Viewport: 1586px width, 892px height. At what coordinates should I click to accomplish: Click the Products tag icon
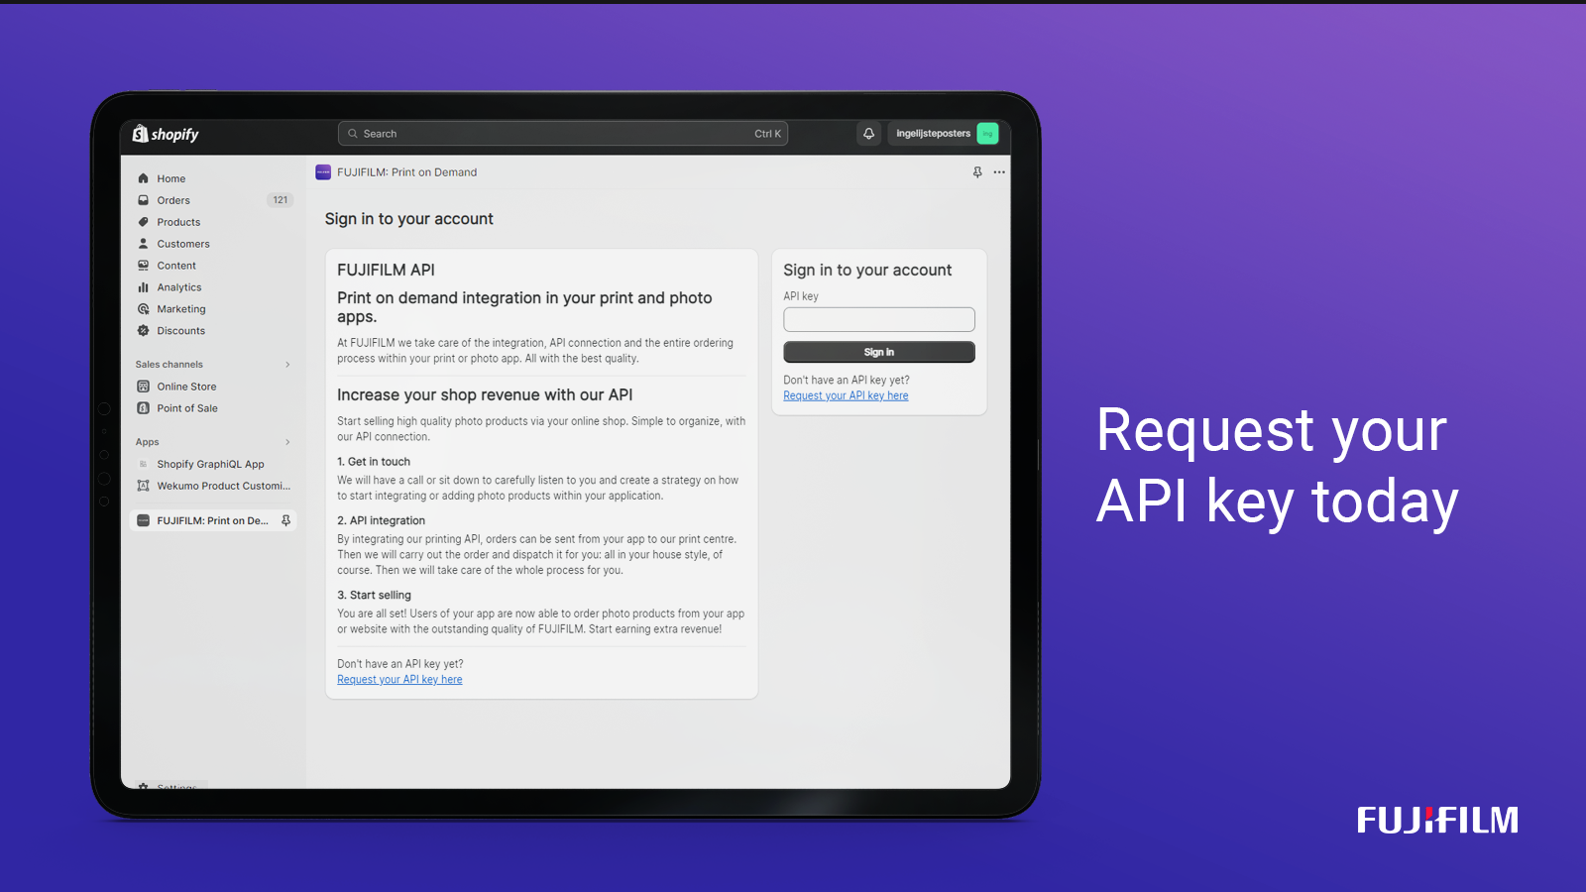tap(144, 222)
